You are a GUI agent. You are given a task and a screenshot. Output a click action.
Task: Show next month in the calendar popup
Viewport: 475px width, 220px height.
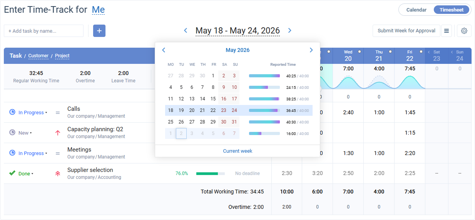(x=311, y=50)
